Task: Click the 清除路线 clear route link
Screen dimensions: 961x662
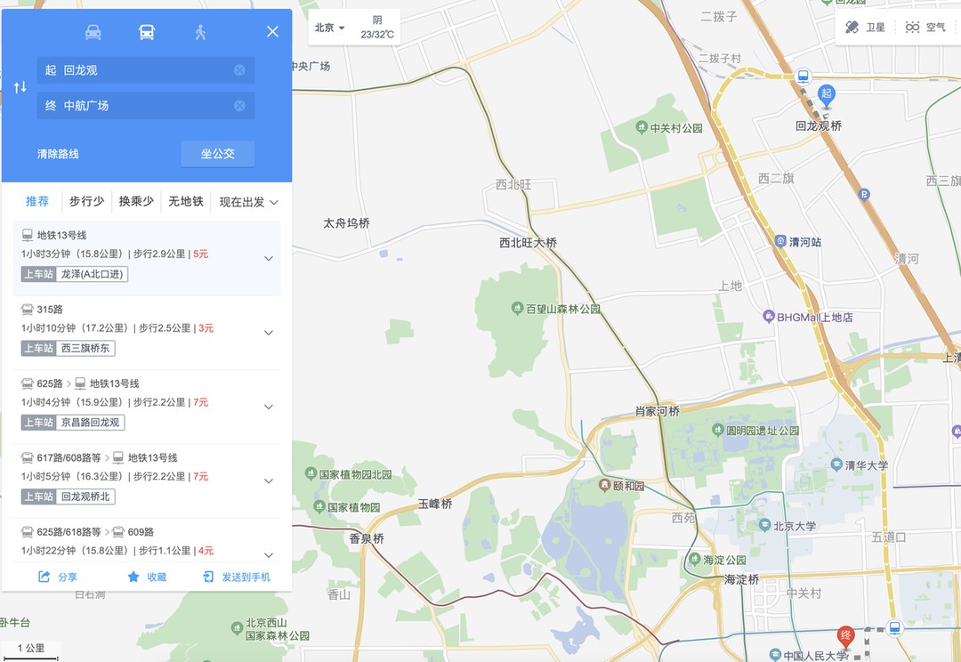Action: coord(58,154)
